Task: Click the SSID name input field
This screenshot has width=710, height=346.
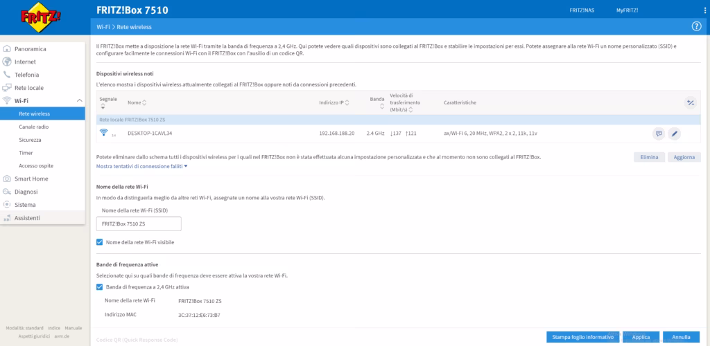Action: [x=139, y=224]
